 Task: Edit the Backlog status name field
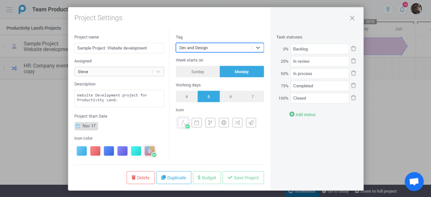320,49
